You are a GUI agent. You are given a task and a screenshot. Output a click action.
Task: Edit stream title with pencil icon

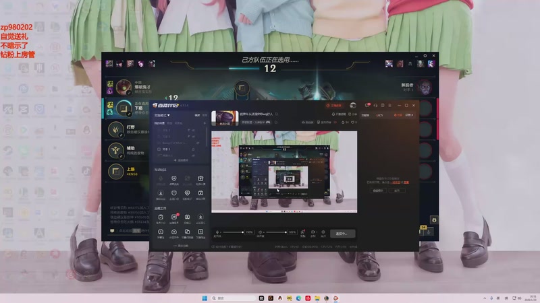(277, 114)
